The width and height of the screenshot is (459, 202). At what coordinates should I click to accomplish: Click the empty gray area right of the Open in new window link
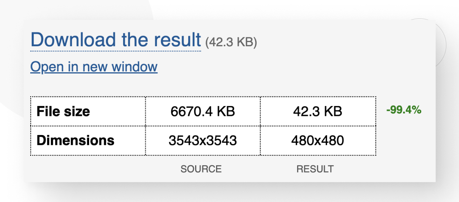[x=287, y=67]
